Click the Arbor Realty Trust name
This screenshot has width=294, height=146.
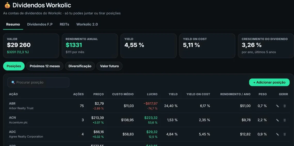21,108
